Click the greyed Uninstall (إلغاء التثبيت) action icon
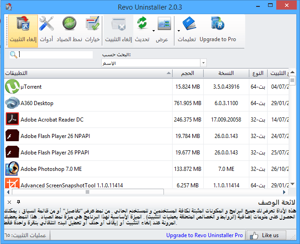 [119, 24]
